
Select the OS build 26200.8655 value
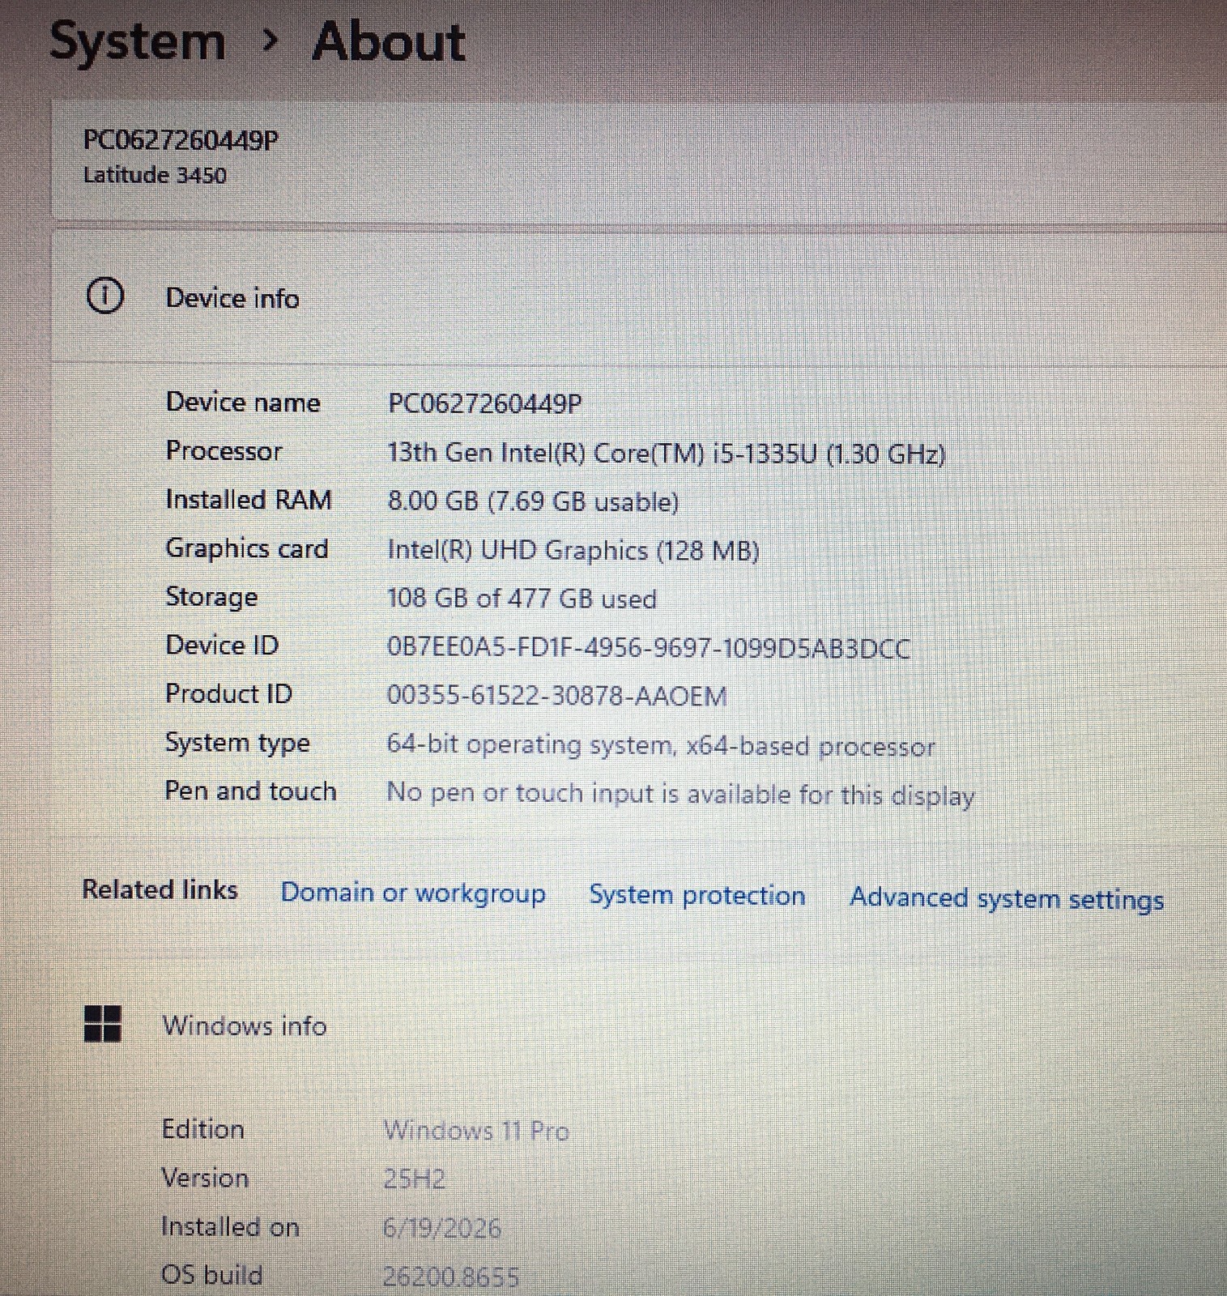[450, 1277]
